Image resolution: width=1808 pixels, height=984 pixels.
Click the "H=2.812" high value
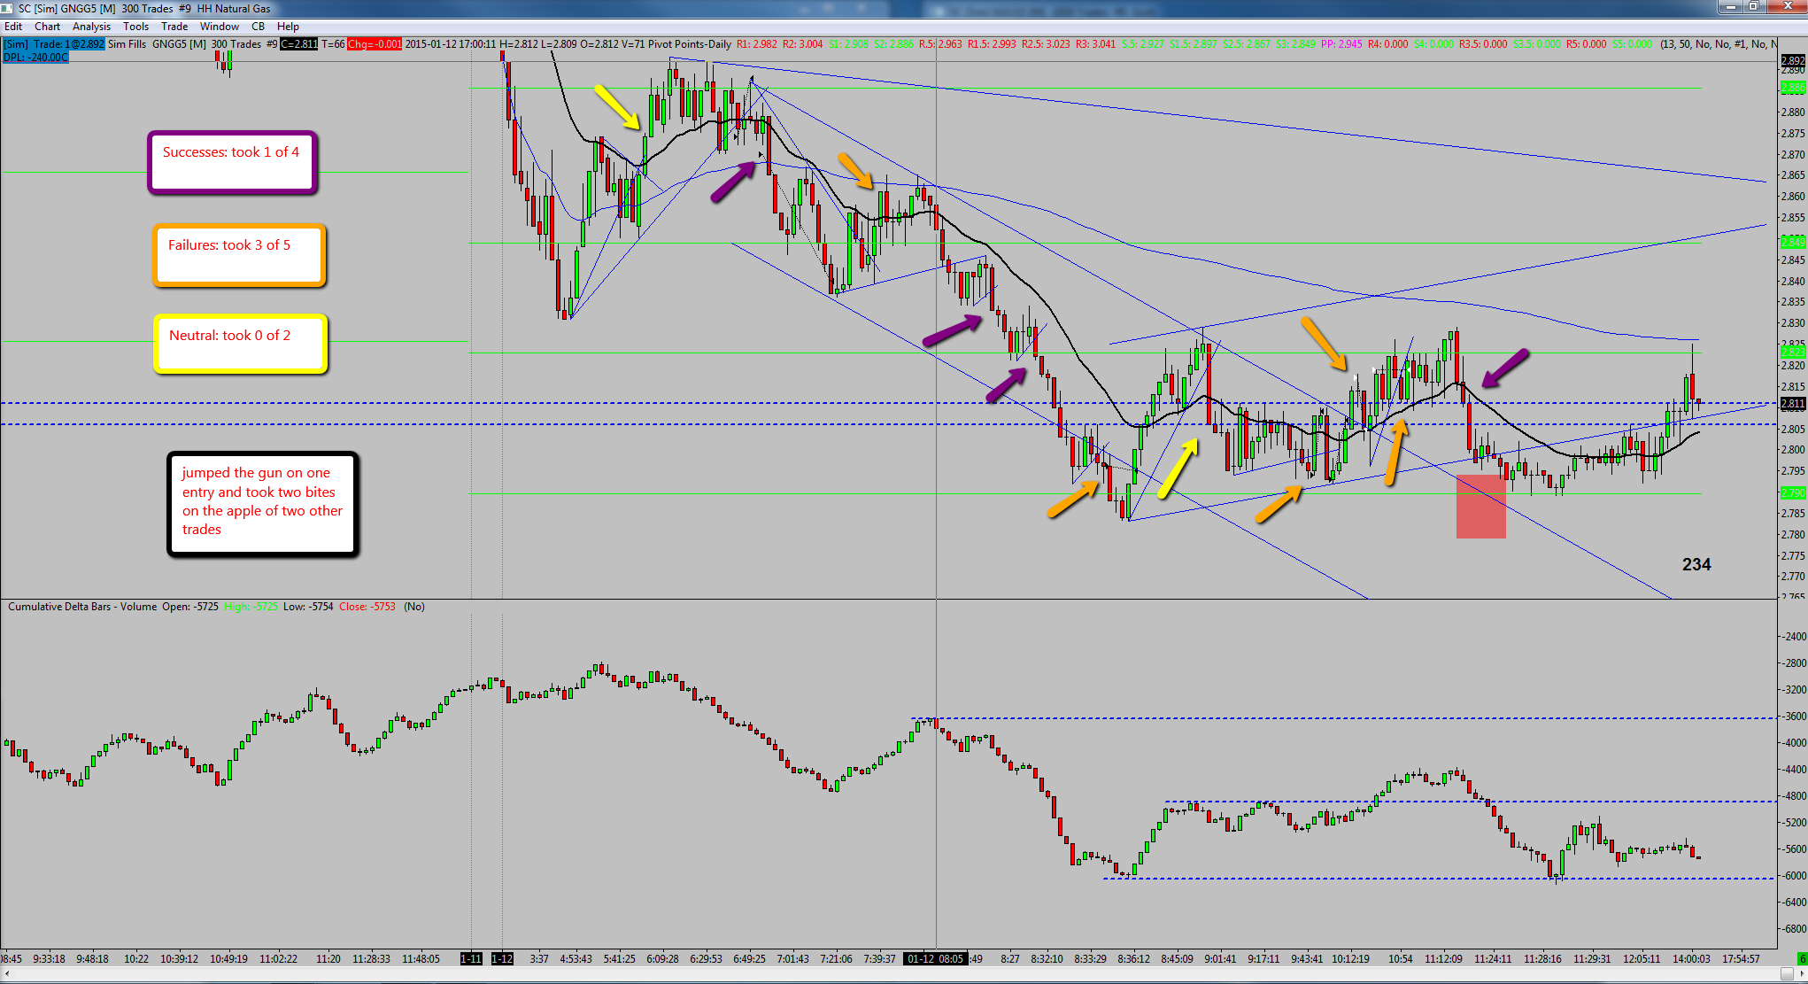pyautogui.click(x=518, y=44)
